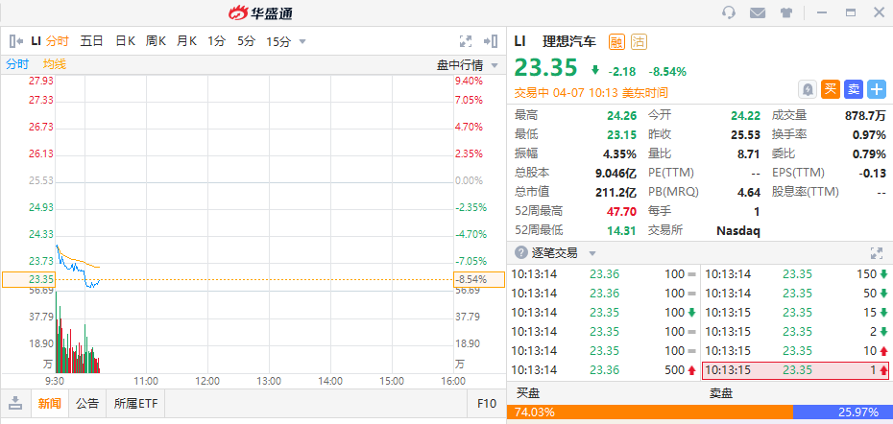Collapse the left panel arrow icon
Screen dimensions: 893x424
tap(15, 41)
